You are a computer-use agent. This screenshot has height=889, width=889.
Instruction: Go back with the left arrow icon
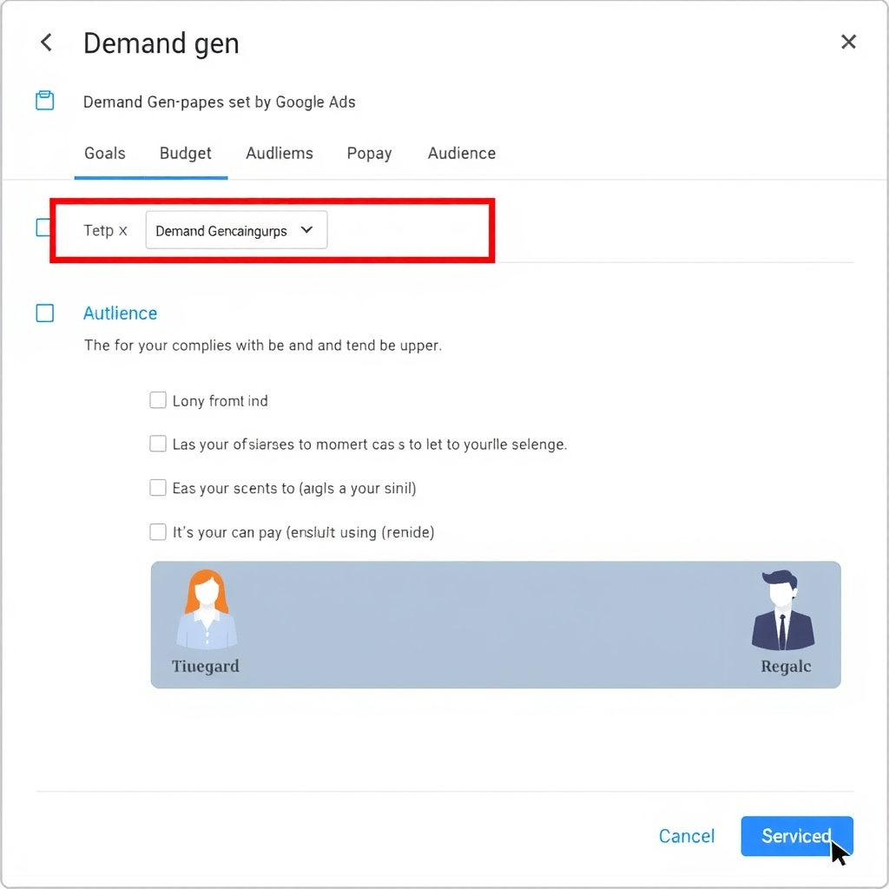tap(47, 42)
